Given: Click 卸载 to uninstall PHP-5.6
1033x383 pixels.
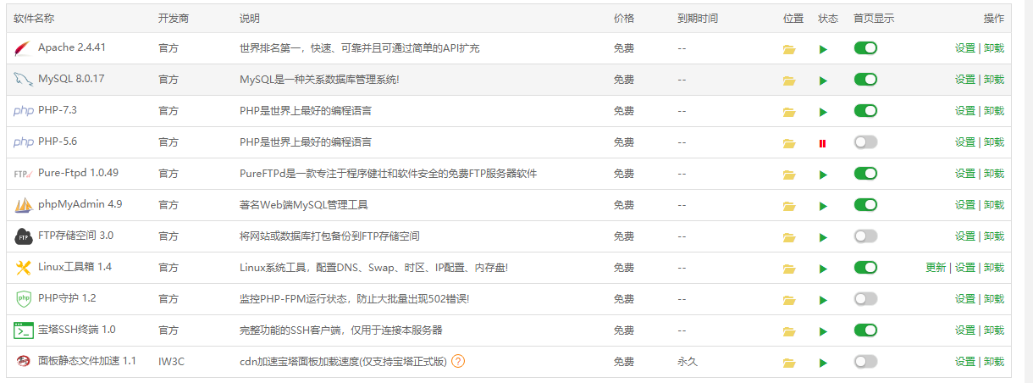Looking at the screenshot, I should pos(994,142).
